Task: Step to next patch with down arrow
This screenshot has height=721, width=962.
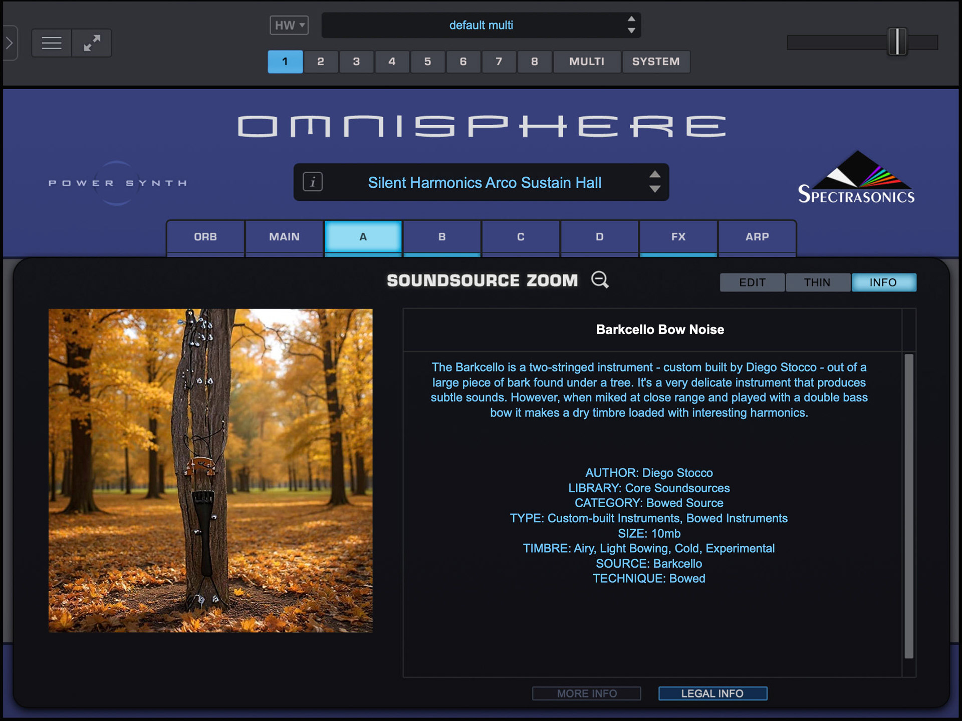Action: [654, 189]
